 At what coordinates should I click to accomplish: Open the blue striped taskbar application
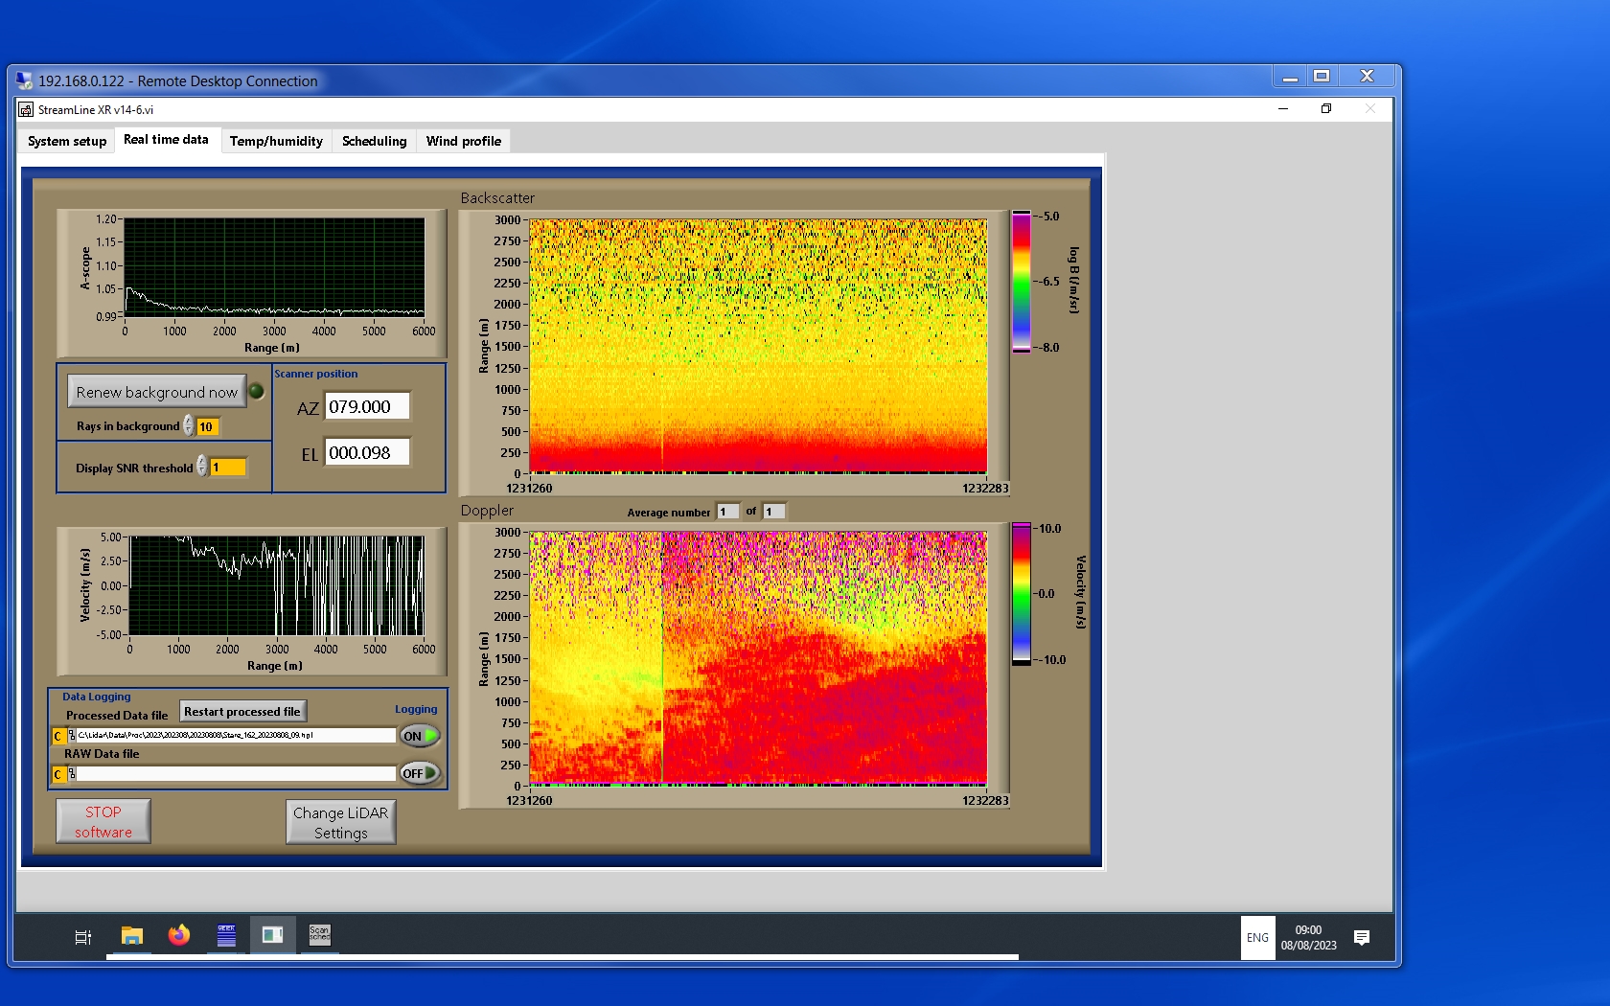point(226,935)
